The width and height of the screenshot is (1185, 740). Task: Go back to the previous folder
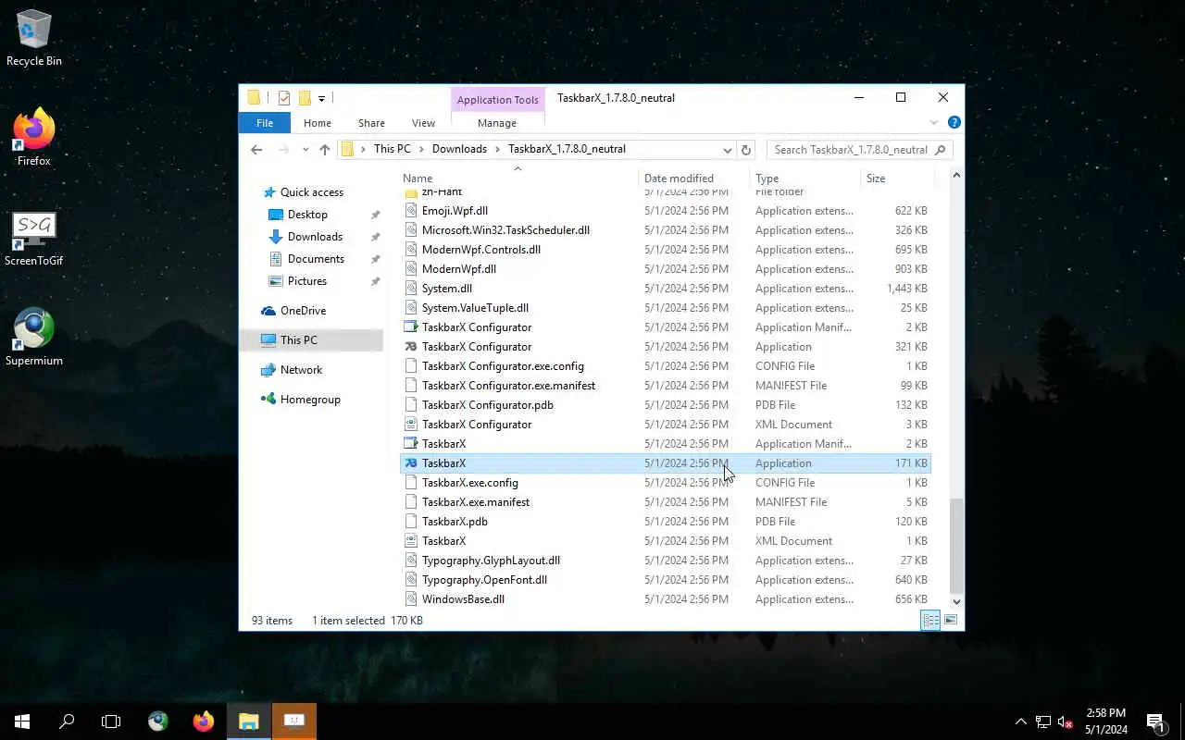[256, 149]
